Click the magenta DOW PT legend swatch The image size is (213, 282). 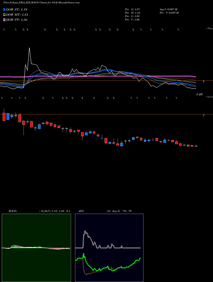click(4, 20)
